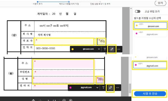Select the signature pen icon in the naver.com toolbar

pyautogui.click(x=112, y=49)
